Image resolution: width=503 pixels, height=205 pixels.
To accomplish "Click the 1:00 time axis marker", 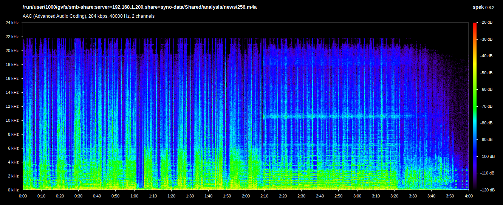I will click(x=134, y=196).
